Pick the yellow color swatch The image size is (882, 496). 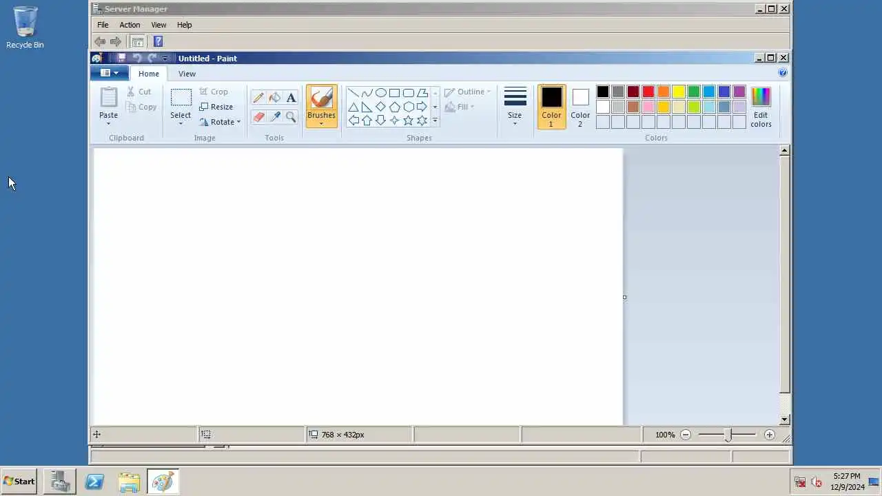pyautogui.click(x=679, y=92)
